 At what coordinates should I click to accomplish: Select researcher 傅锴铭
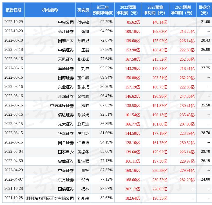tap(83, 22)
